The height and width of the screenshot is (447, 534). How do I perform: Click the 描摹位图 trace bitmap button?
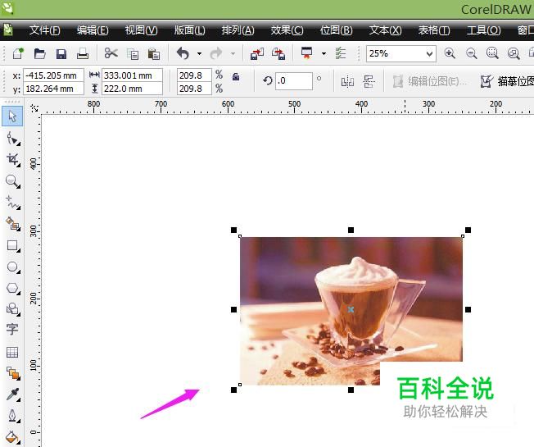[507, 81]
